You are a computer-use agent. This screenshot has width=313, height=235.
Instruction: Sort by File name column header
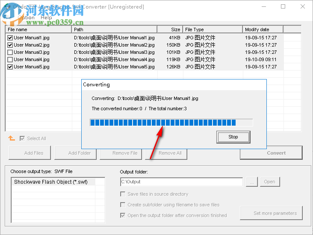(38, 29)
